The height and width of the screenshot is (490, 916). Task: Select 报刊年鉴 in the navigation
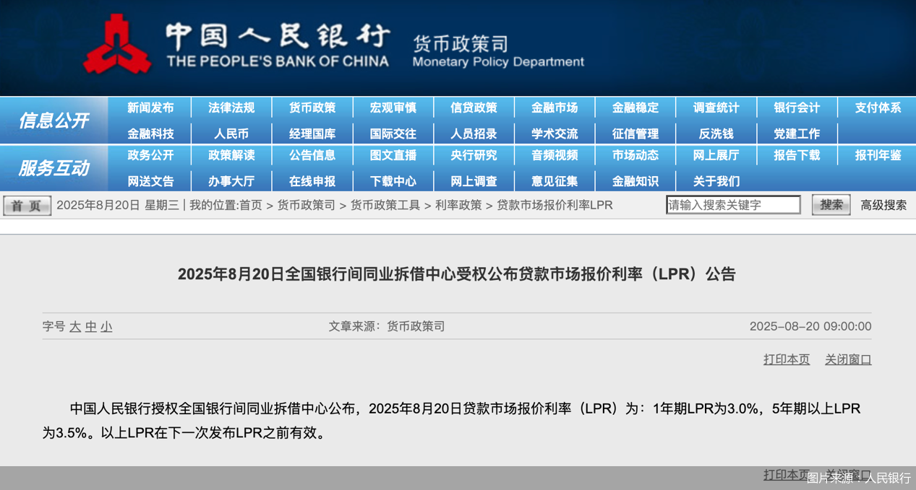coord(878,155)
